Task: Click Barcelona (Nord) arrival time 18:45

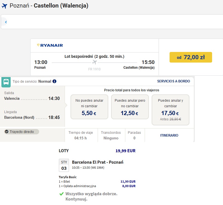Action: click(x=54, y=117)
